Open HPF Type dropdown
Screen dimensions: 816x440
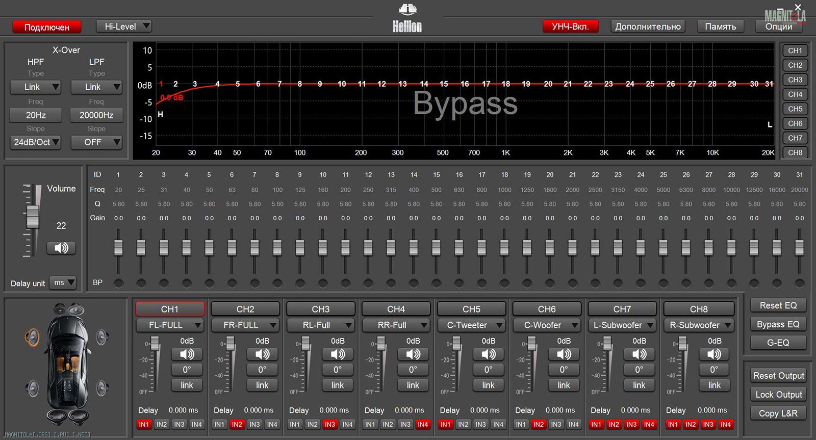pyautogui.click(x=35, y=87)
